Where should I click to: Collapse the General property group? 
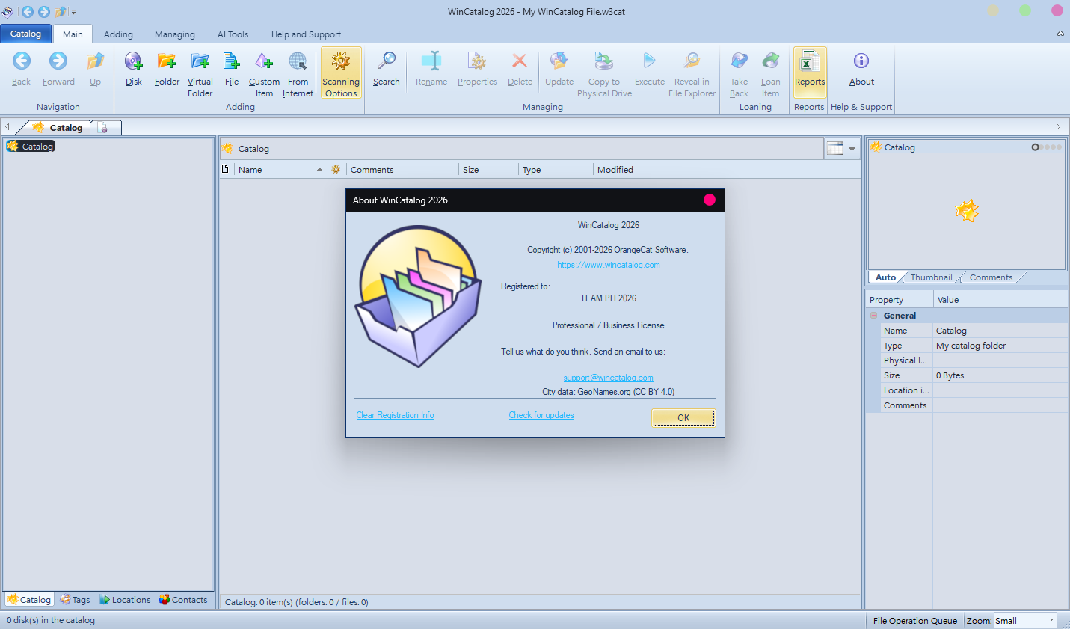(873, 316)
